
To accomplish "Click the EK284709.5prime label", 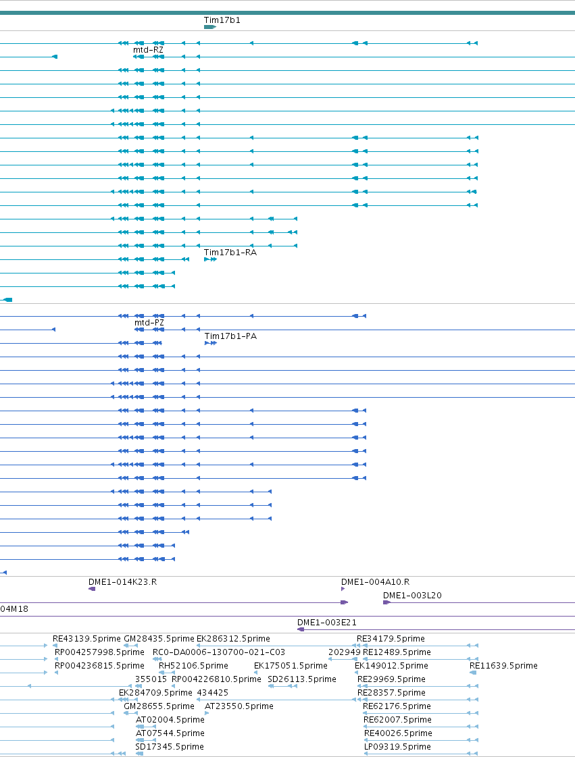I will click(155, 693).
